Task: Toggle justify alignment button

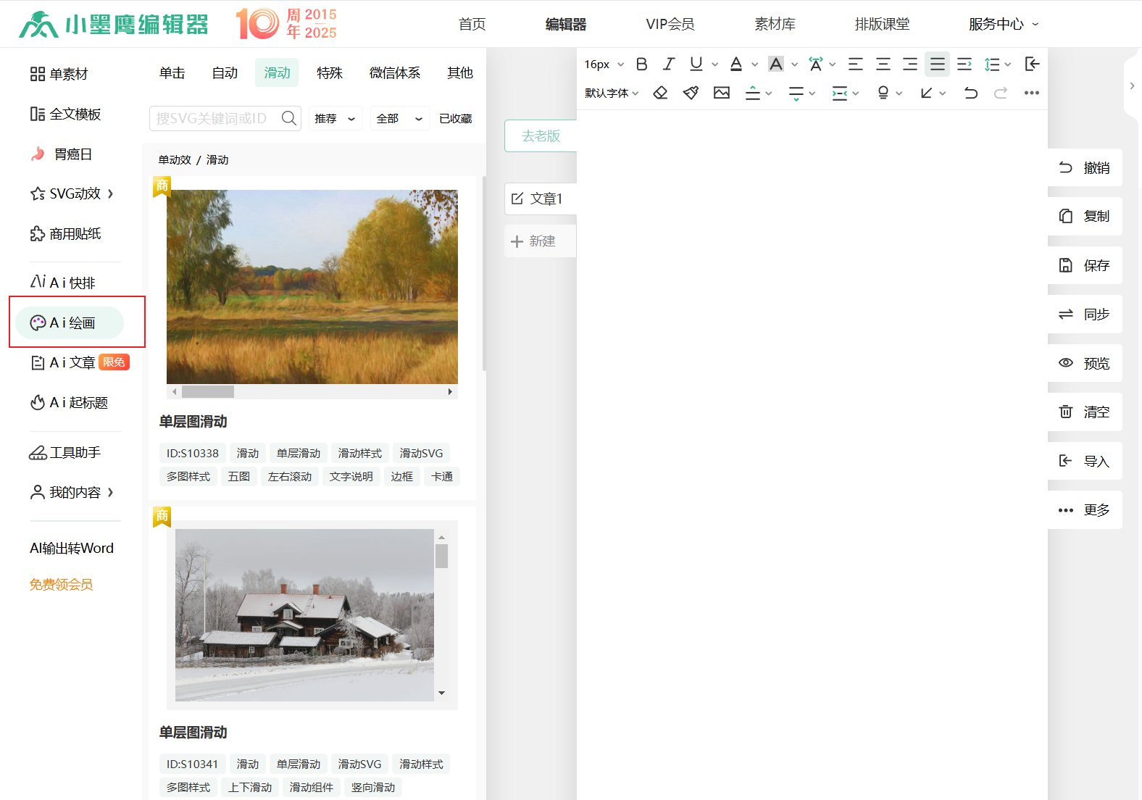Action: coord(937,64)
